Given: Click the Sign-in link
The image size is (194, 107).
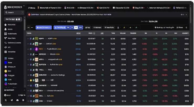Looking at the screenshot, I should (22, 95).
